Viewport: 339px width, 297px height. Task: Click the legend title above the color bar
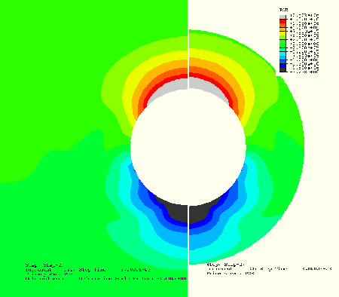coord(284,10)
